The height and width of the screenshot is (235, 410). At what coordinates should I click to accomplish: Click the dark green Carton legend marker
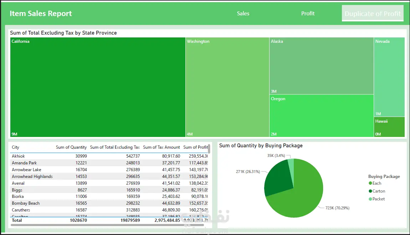pyautogui.click(x=370, y=191)
